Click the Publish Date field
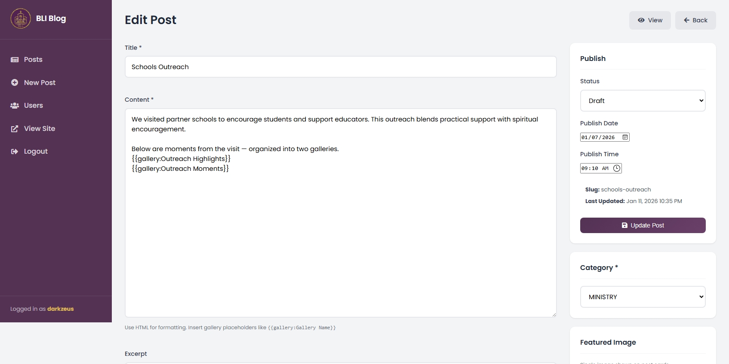This screenshot has width=729, height=364. pyautogui.click(x=605, y=137)
